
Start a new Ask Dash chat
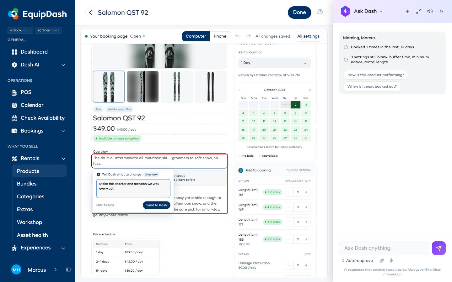coord(407,11)
